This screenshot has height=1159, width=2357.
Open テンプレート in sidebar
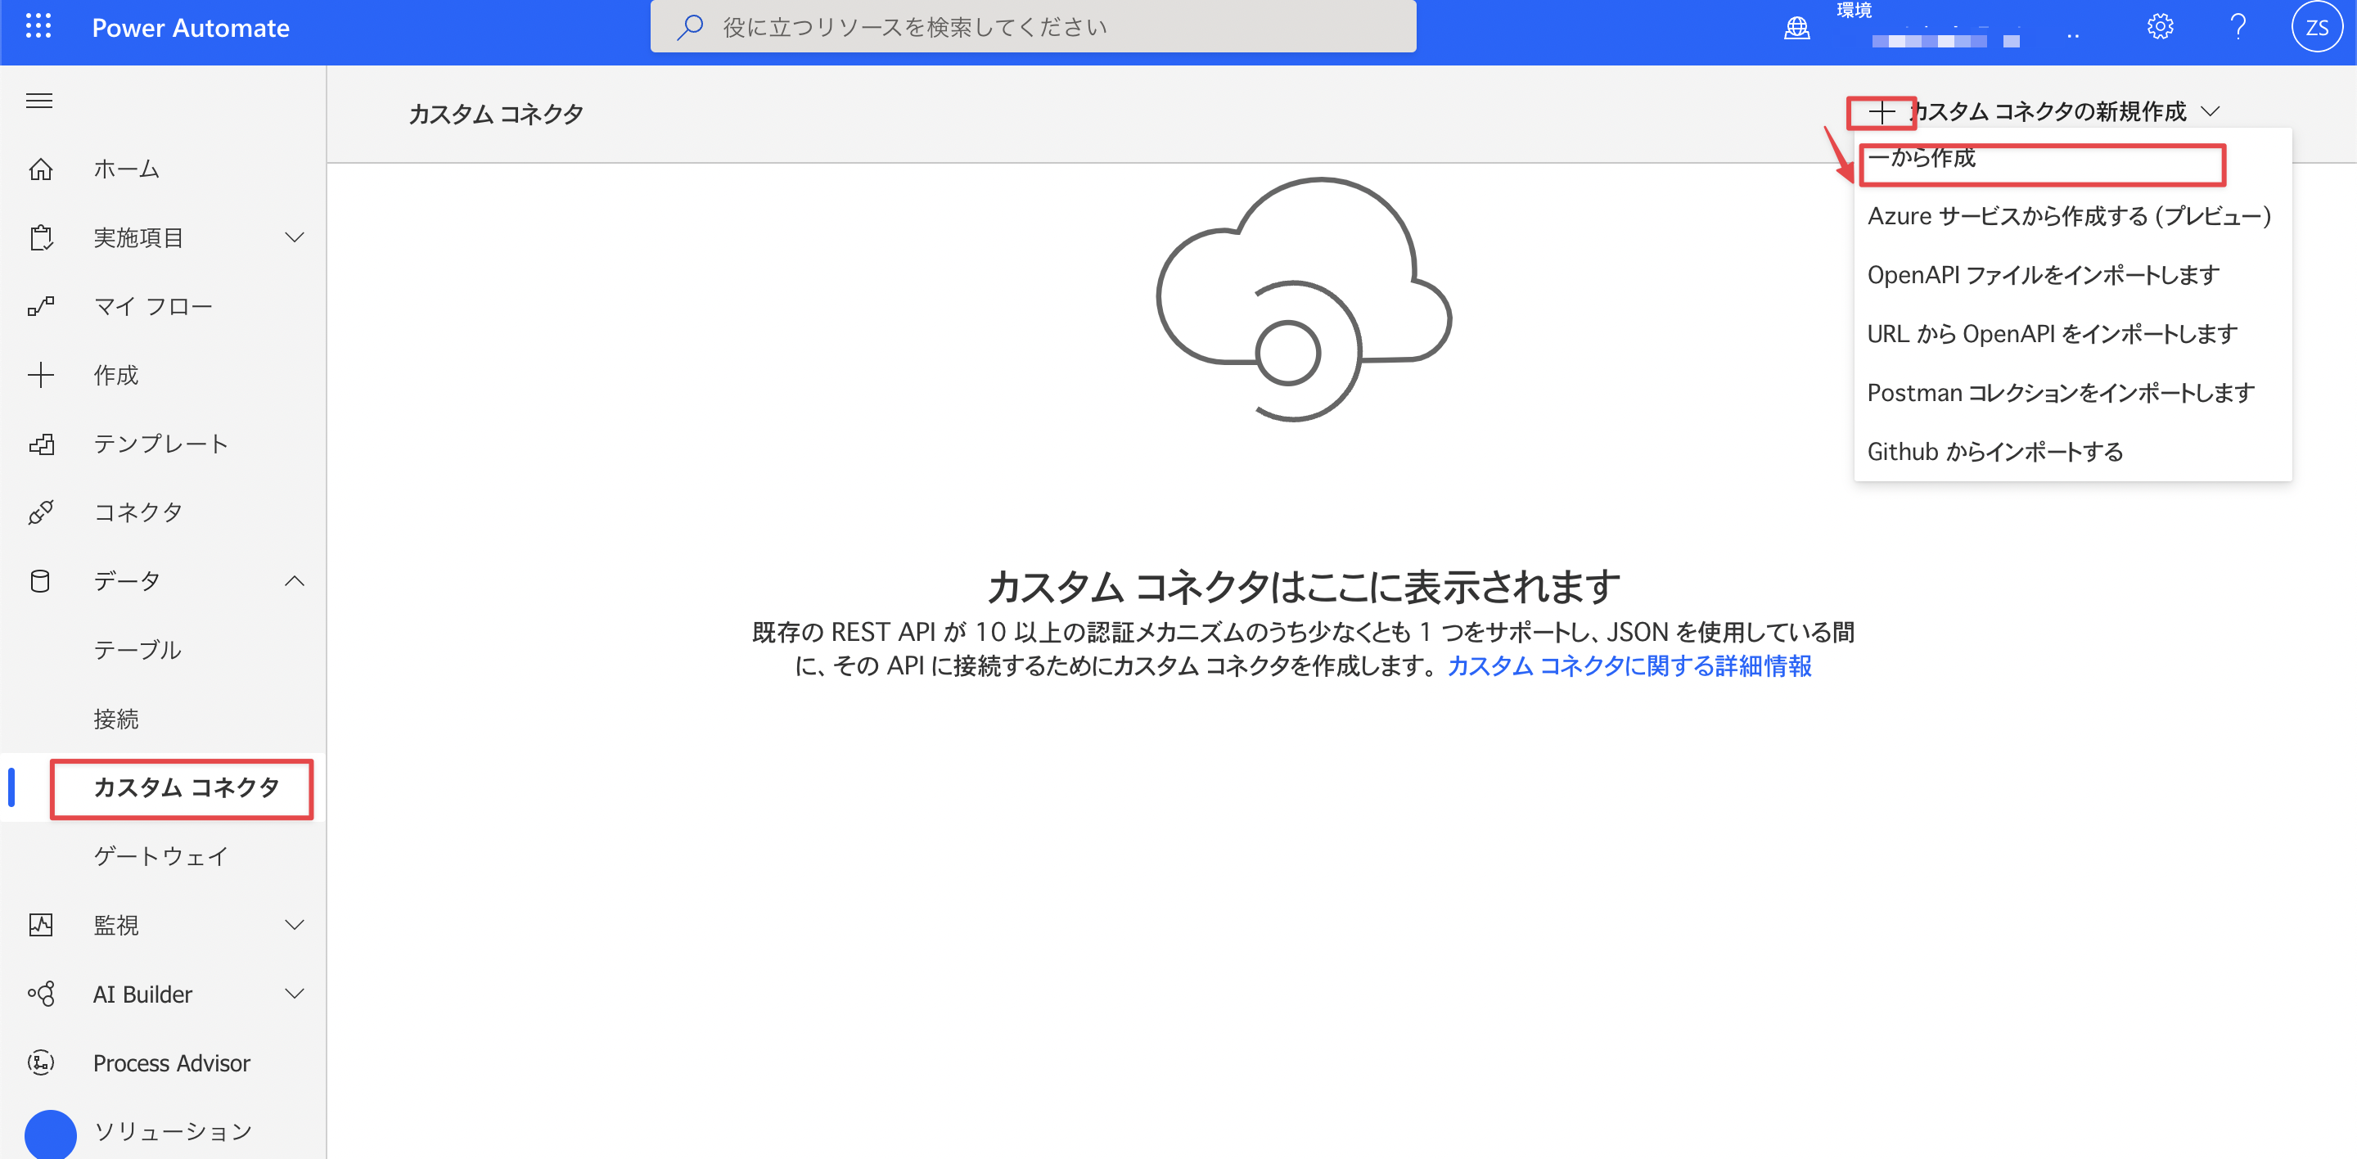(161, 444)
